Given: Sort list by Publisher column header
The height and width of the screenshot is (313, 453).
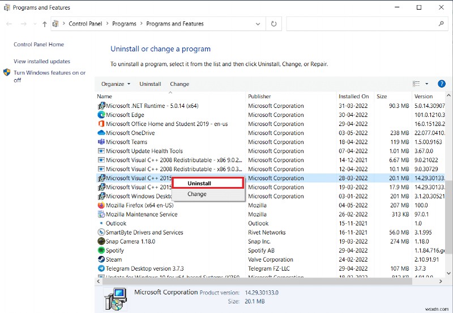Looking at the screenshot, I should click(x=291, y=96).
